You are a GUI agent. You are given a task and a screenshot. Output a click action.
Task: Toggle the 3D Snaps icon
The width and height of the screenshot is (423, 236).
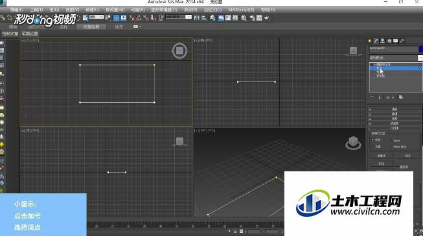[x=132, y=18]
